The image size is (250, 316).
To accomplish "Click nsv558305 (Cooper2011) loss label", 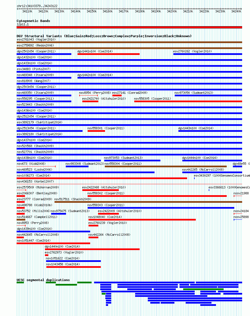I will click(x=153, y=99).
